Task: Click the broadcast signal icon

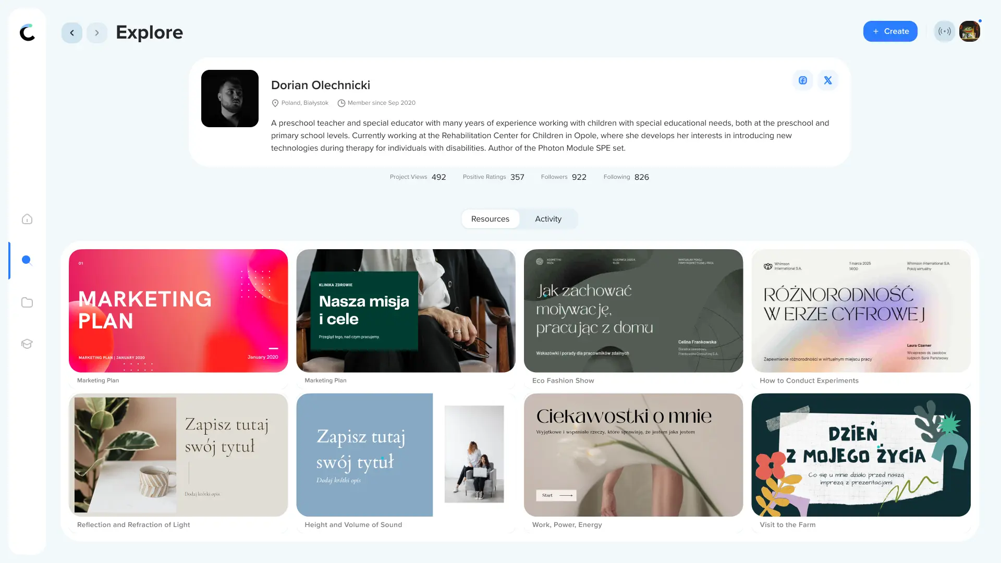Action: point(945,31)
